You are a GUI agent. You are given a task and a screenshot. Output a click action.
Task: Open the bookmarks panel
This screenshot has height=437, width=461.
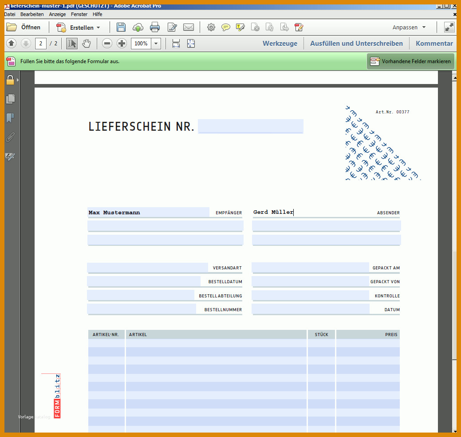10,118
